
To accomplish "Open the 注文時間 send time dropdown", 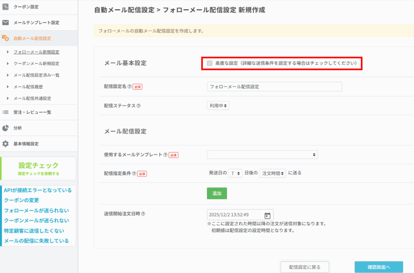I will (272, 173).
